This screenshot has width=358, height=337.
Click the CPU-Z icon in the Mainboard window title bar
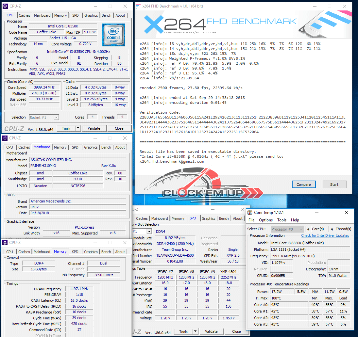click(5, 138)
